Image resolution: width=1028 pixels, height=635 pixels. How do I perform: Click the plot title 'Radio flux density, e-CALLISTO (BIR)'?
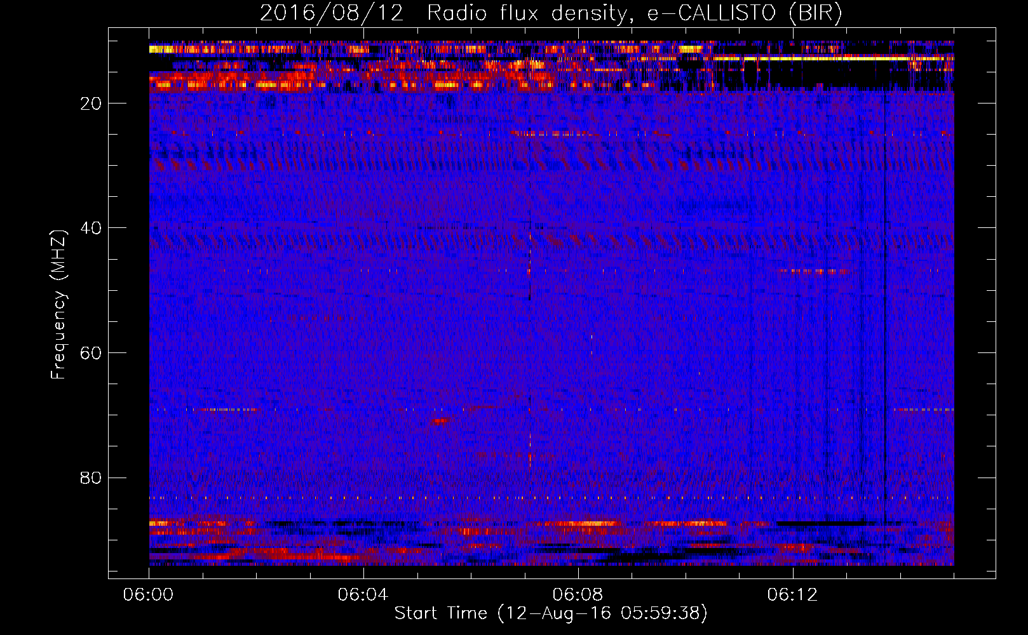635,13
